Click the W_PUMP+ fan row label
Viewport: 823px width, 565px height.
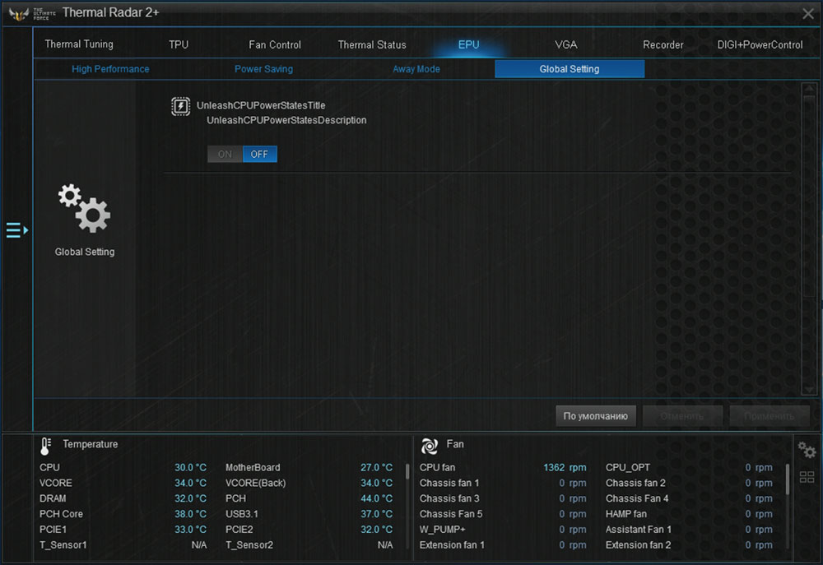pyautogui.click(x=443, y=530)
